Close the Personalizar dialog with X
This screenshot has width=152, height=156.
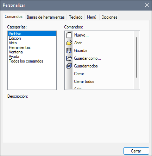pos(147,5)
